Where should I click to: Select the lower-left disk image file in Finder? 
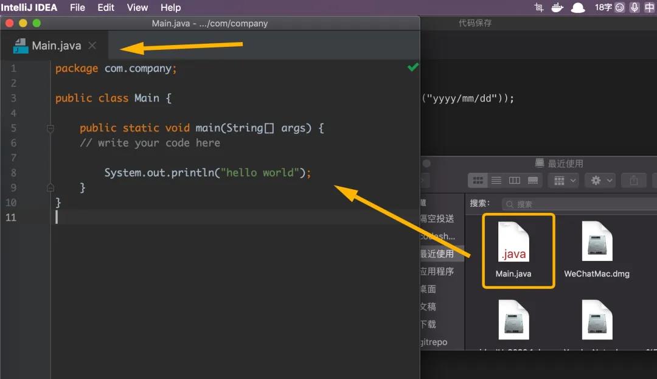click(513, 320)
